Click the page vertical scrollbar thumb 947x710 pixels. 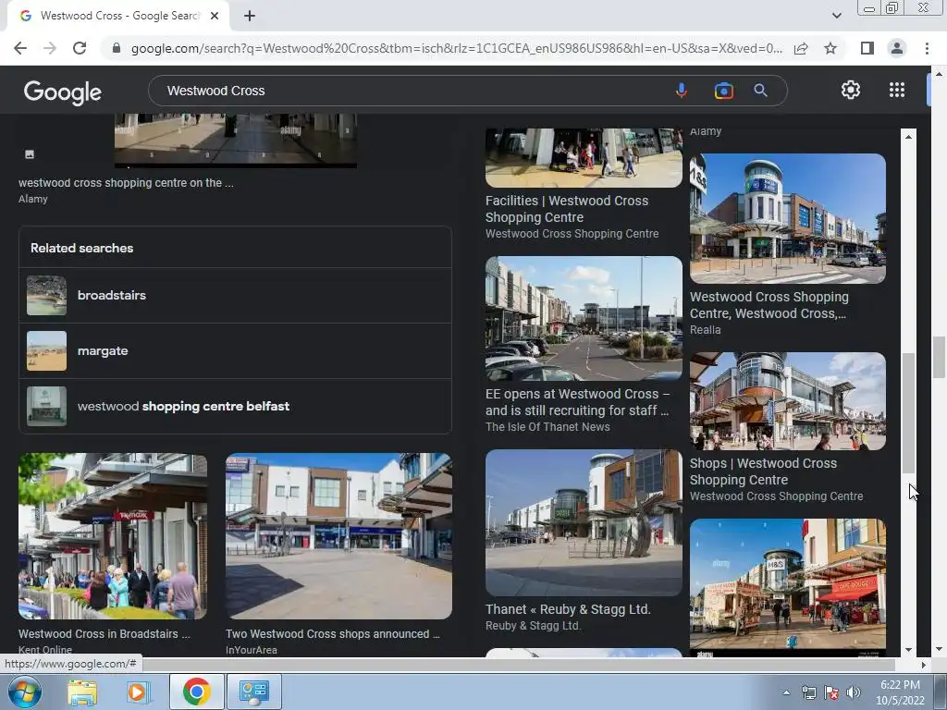(x=939, y=358)
